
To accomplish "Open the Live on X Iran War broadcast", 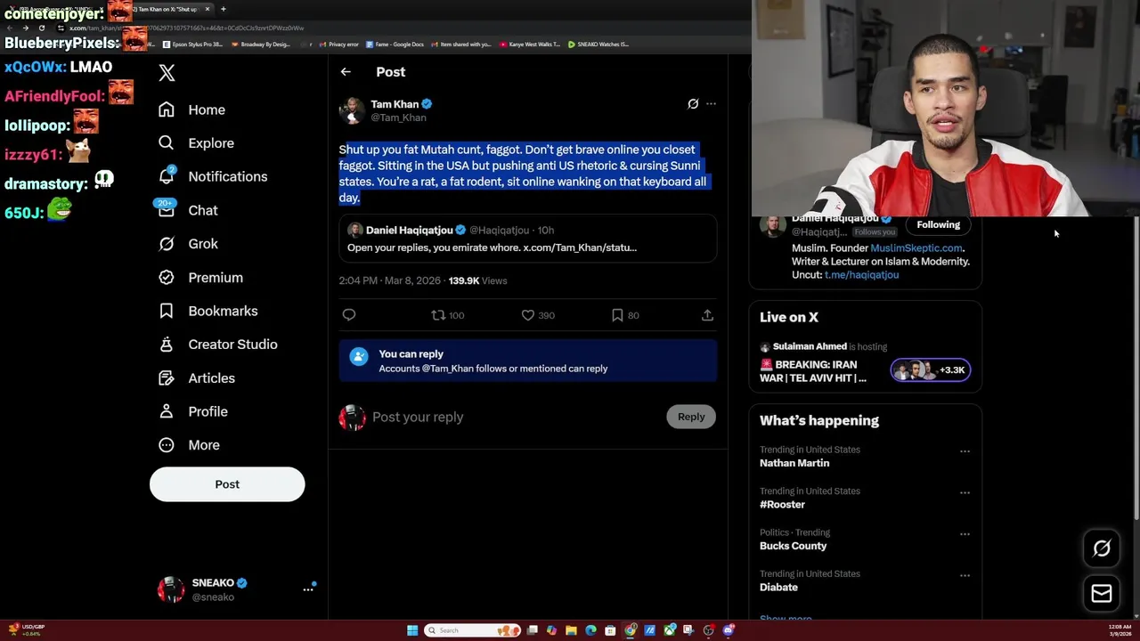I will pos(813,371).
